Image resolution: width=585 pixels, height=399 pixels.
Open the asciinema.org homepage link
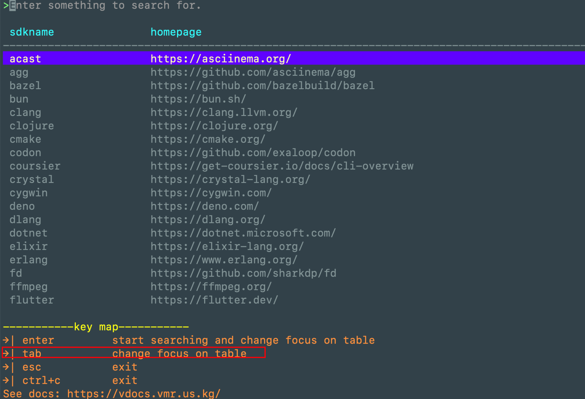[220, 58]
